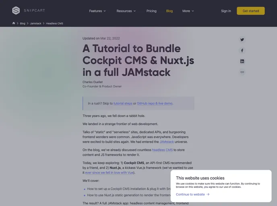Open Jamstack breadcrumb link
The image size is (277, 206).
point(35,23)
